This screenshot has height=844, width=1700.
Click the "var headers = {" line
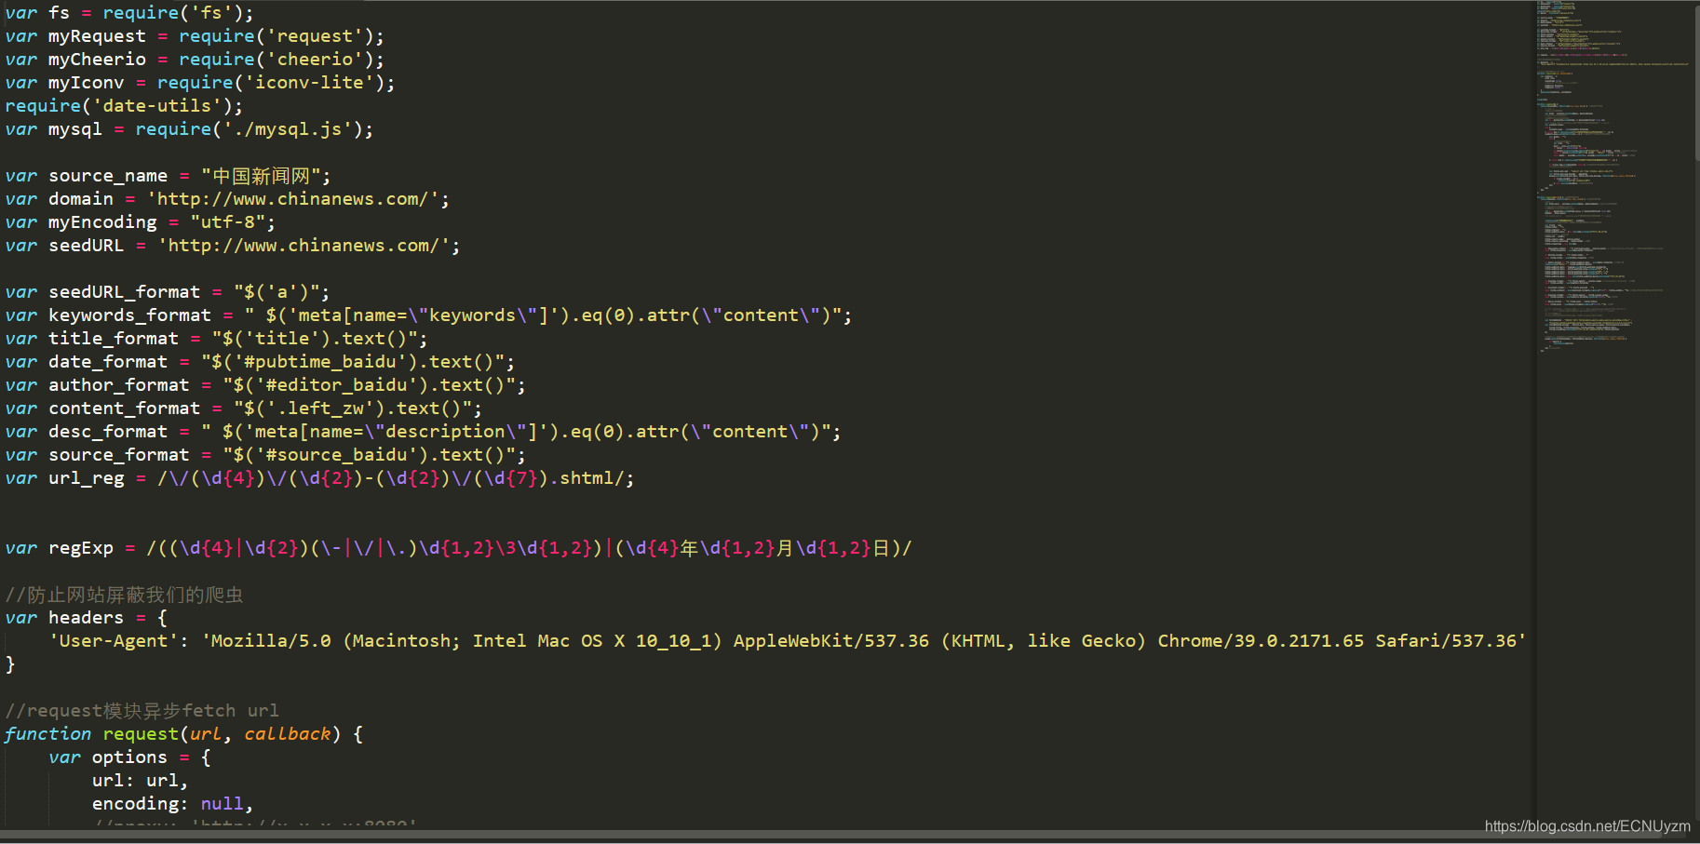tap(87, 618)
